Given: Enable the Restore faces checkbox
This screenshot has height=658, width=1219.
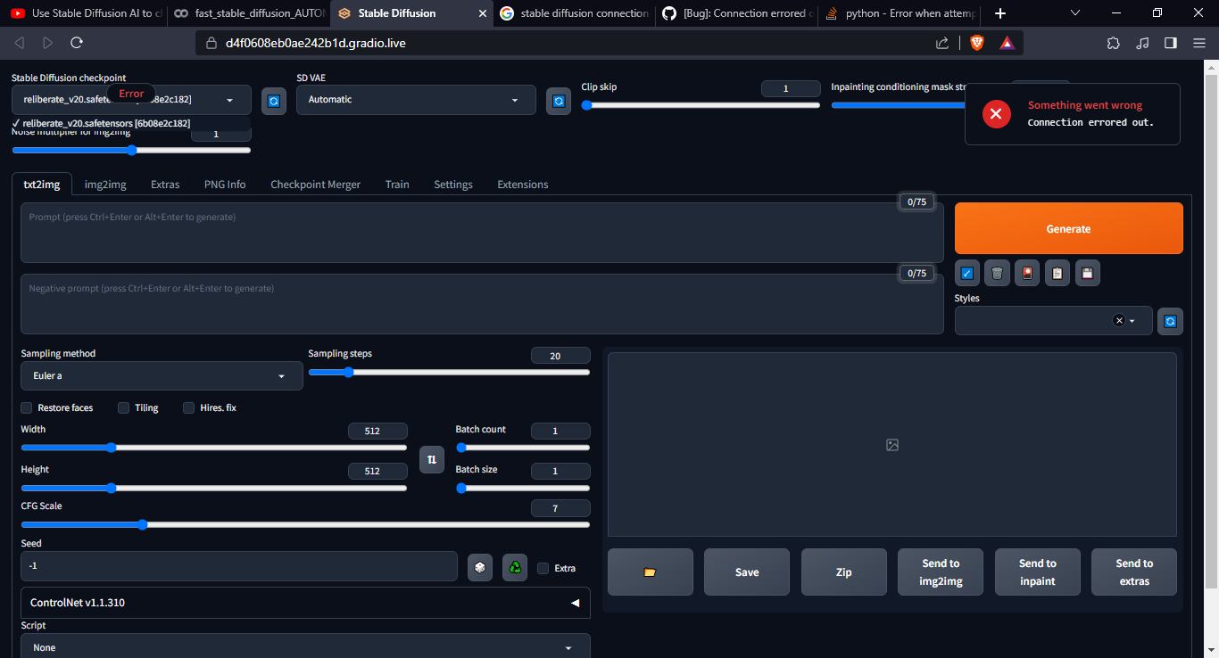Looking at the screenshot, I should [26, 407].
